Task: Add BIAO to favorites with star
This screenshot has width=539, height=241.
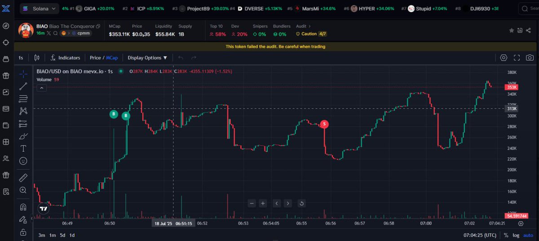Action: [512, 30]
